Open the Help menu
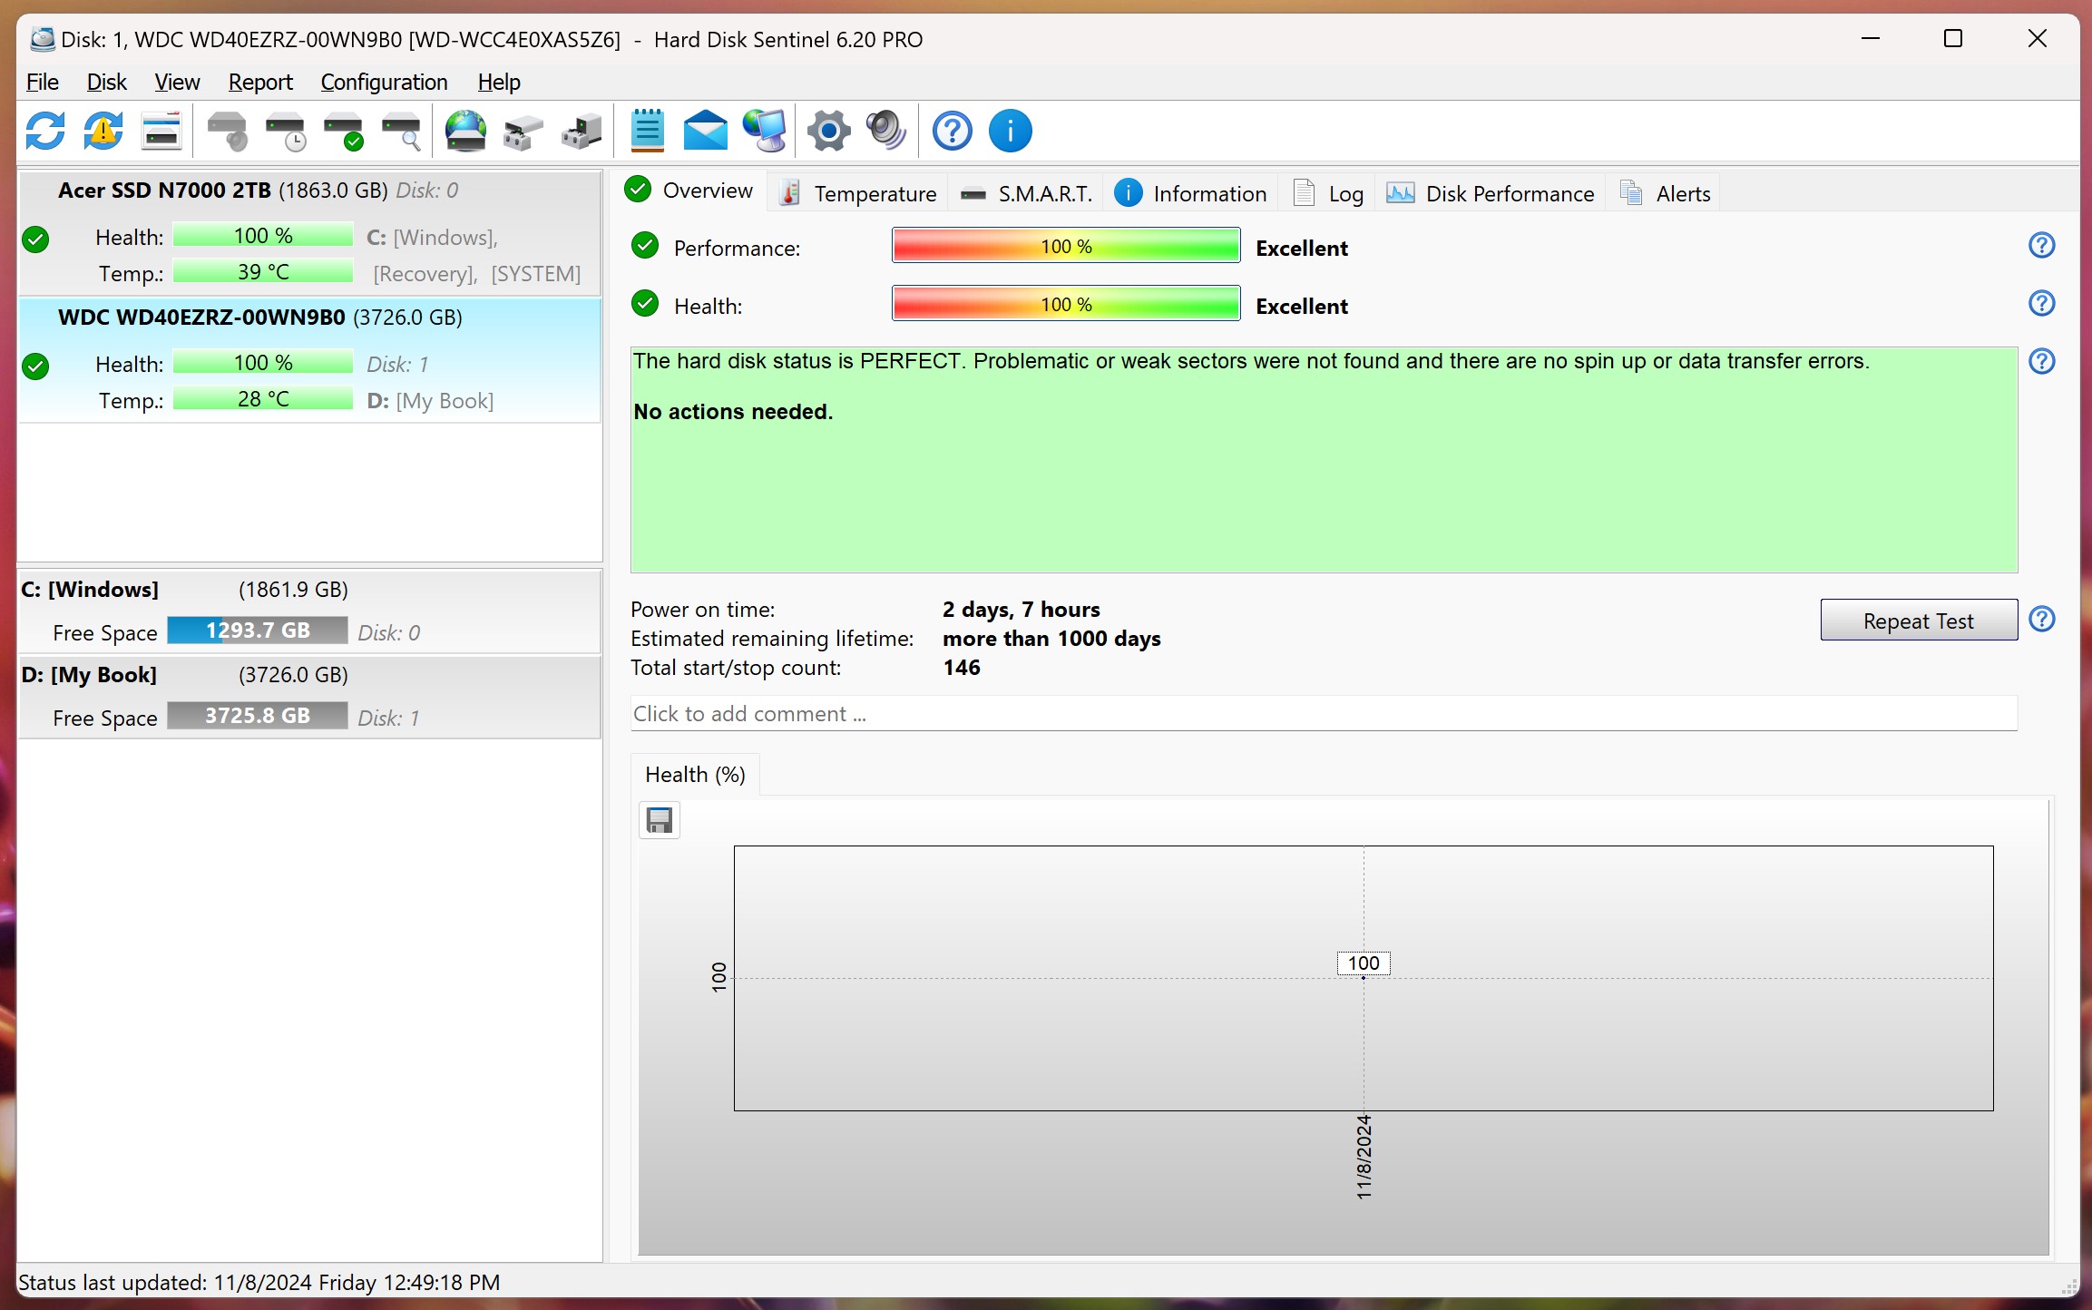Image resolution: width=2092 pixels, height=1310 pixels. (499, 82)
